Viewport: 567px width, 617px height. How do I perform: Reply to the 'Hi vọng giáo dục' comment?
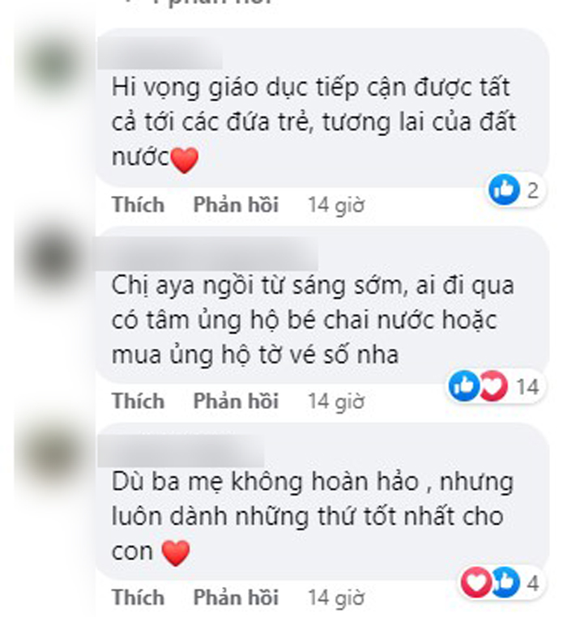pos(236,205)
